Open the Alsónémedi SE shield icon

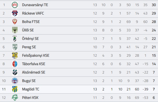pos(15,72)
